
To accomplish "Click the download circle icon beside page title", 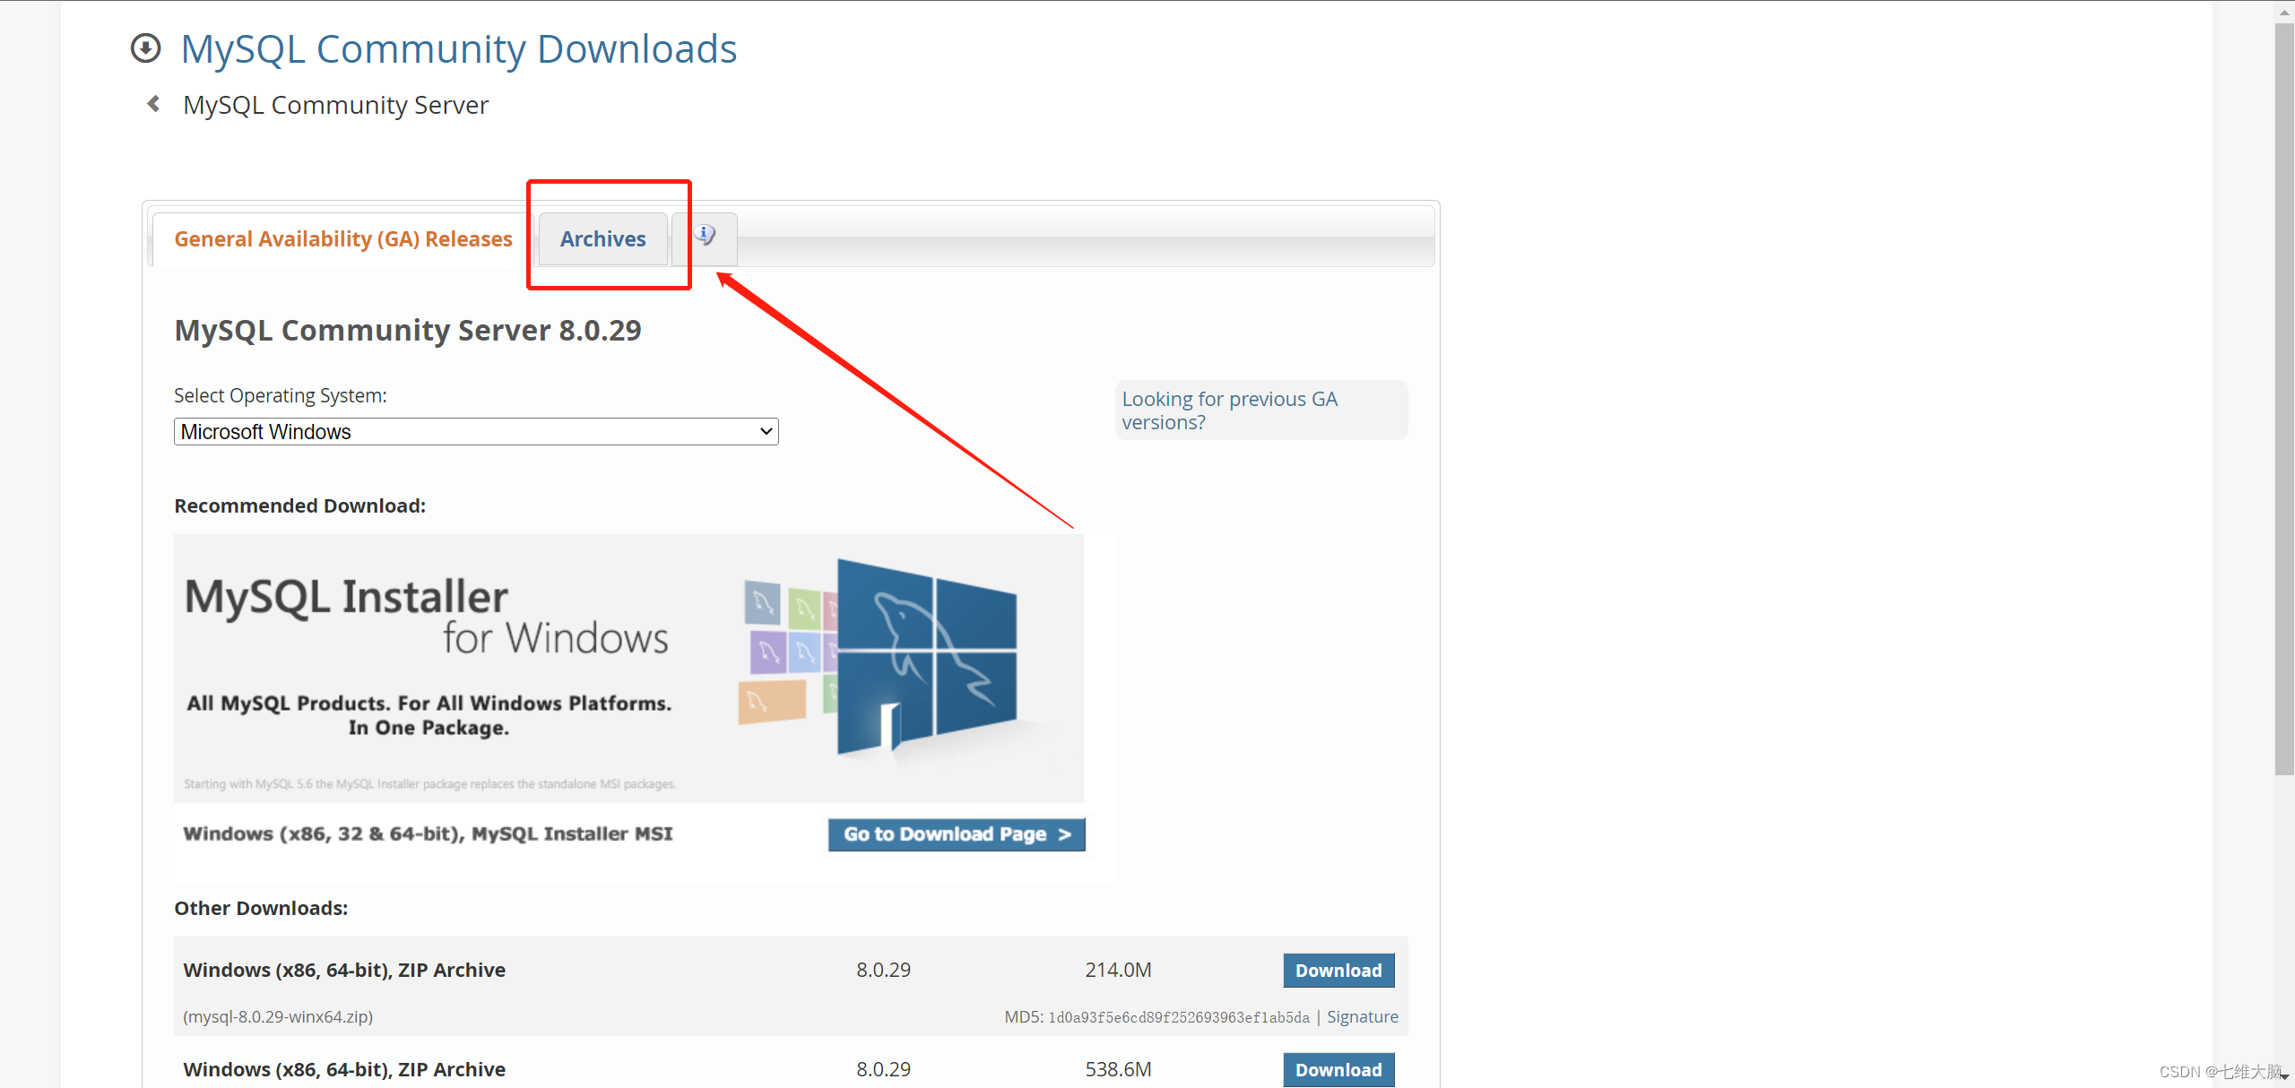I will [145, 48].
